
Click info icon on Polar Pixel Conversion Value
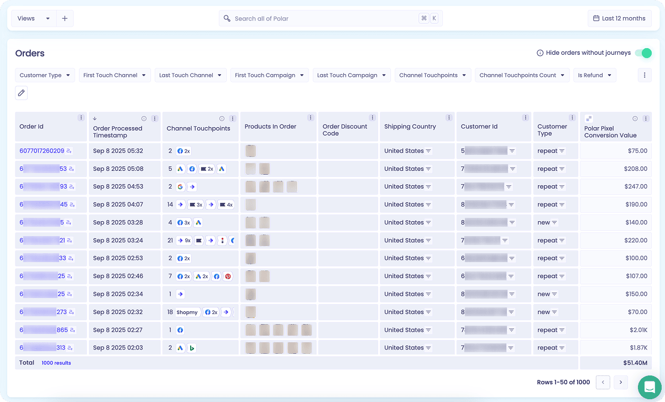coord(635,118)
